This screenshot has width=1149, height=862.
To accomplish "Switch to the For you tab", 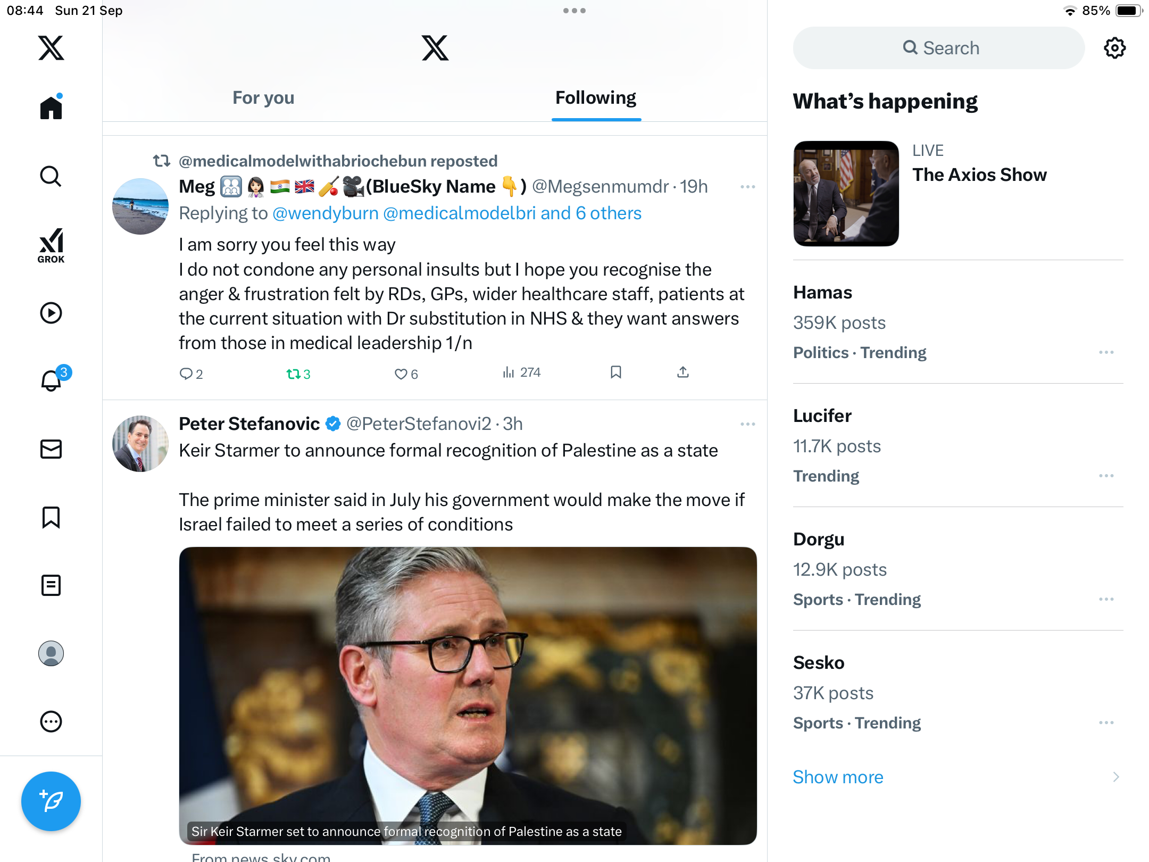I will click(x=263, y=98).
